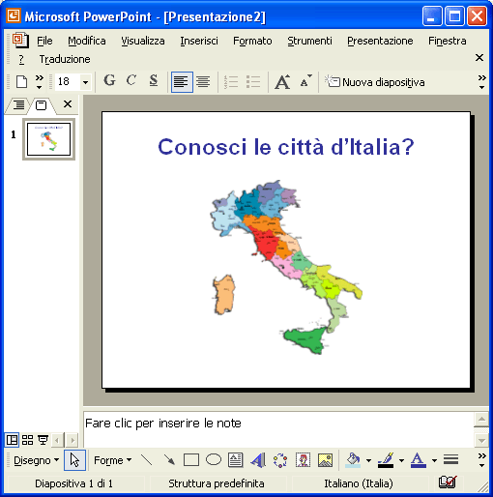Apply line color brush

pos(386,460)
